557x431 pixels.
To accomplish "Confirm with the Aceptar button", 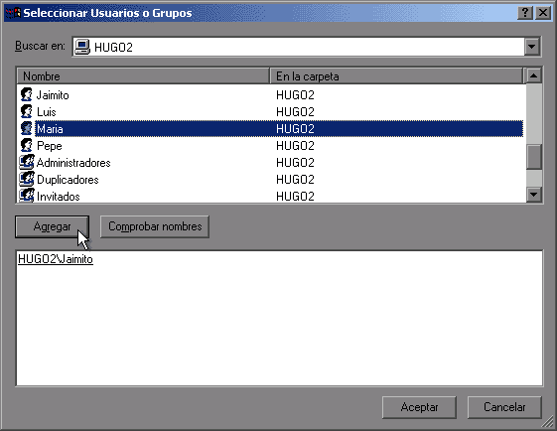I will [419, 407].
